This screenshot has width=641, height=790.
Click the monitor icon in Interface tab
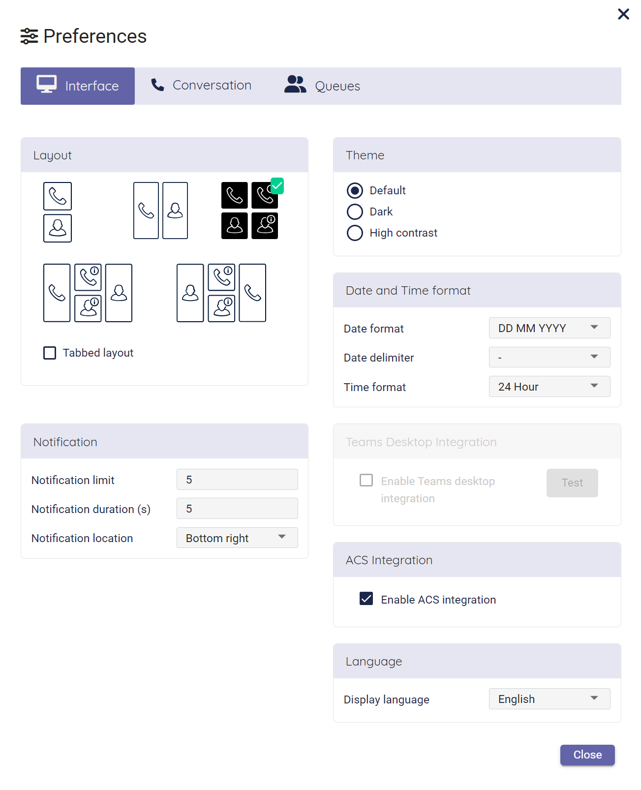[x=47, y=85]
